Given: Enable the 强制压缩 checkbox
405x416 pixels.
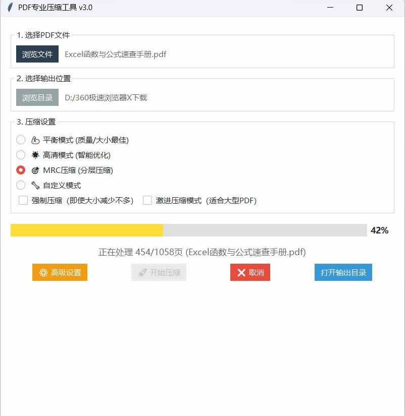Looking at the screenshot, I should (23, 200).
